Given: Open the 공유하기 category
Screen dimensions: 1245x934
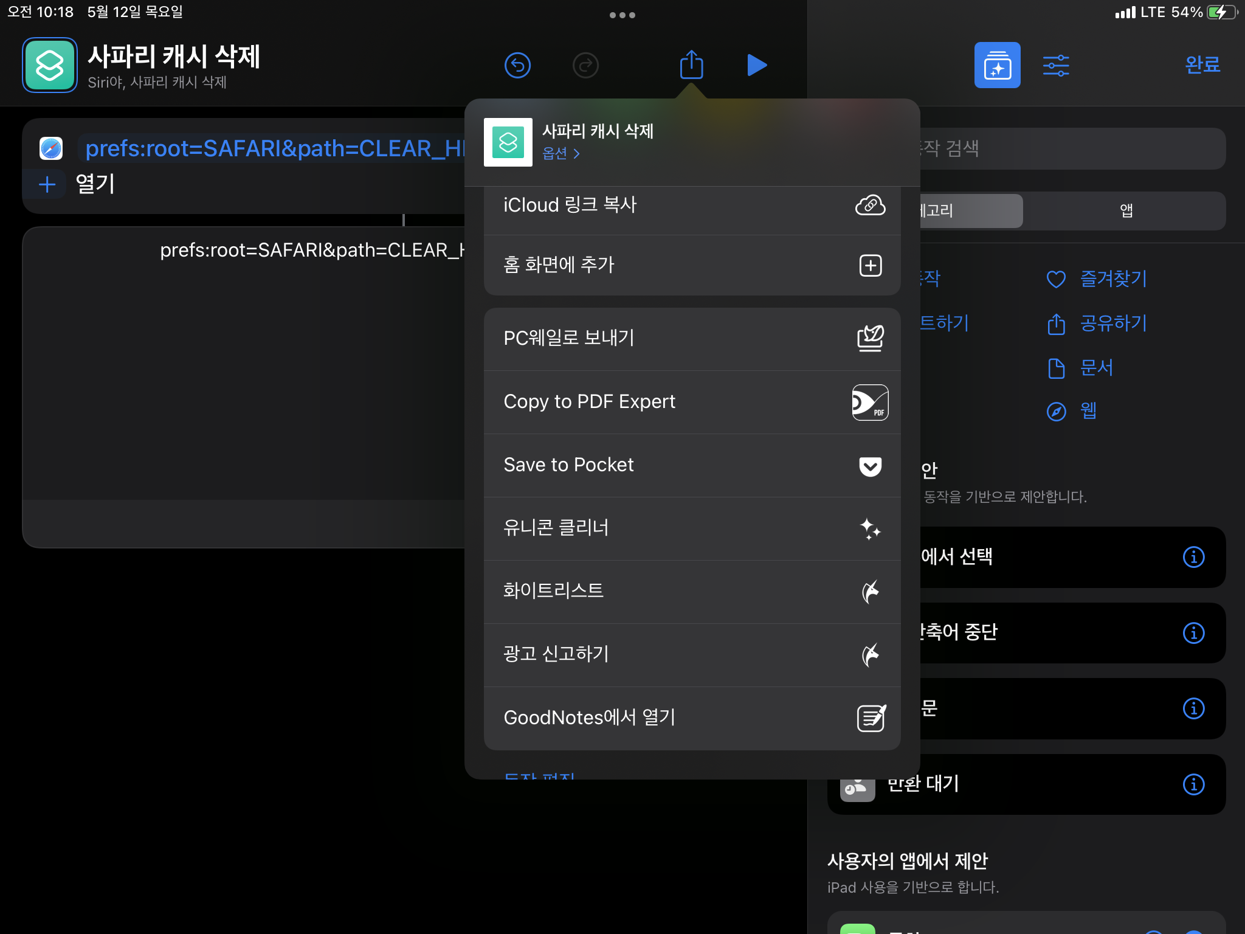Looking at the screenshot, I should tap(1113, 323).
